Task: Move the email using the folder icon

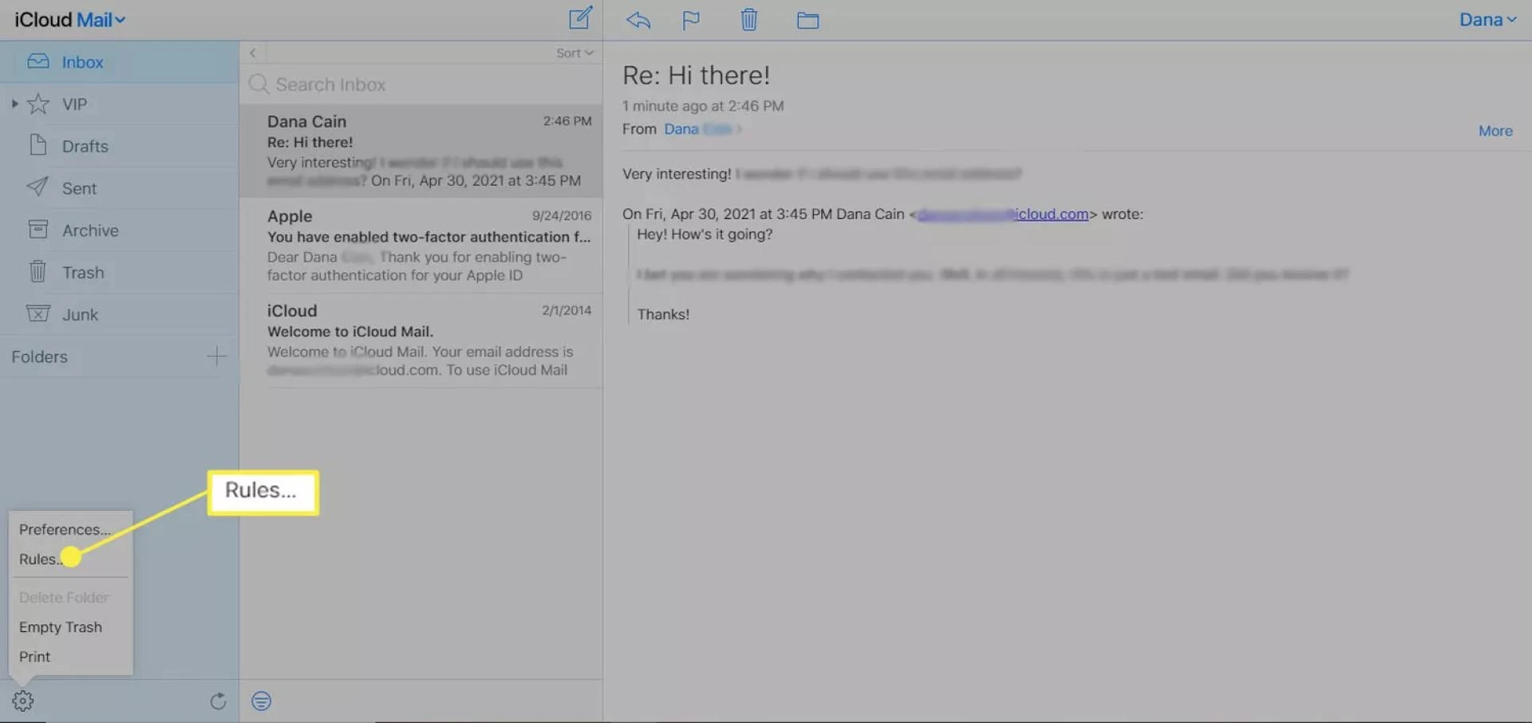Action: click(807, 20)
